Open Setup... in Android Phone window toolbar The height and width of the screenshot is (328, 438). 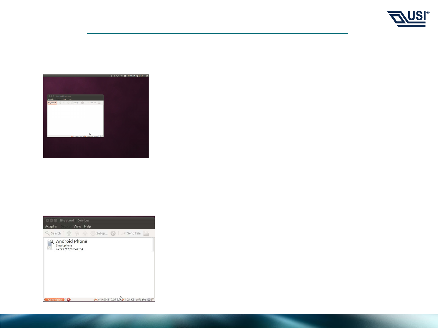click(x=99, y=233)
